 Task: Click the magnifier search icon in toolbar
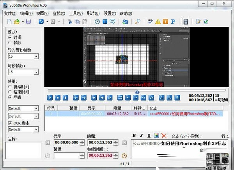(138, 22)
